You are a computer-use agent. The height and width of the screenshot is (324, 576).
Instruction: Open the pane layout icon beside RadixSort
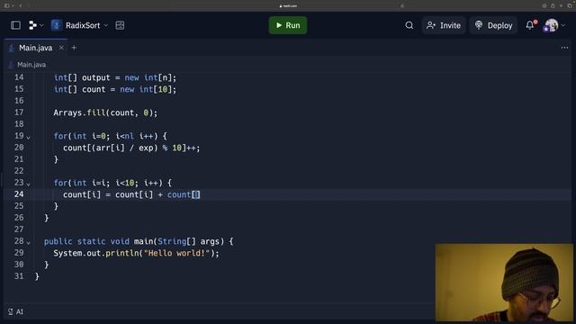pyautogui.click(x=120, y=25)
